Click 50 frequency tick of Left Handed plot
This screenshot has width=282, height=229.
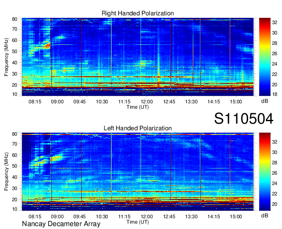pyautogui.click(x=15, y=166)
